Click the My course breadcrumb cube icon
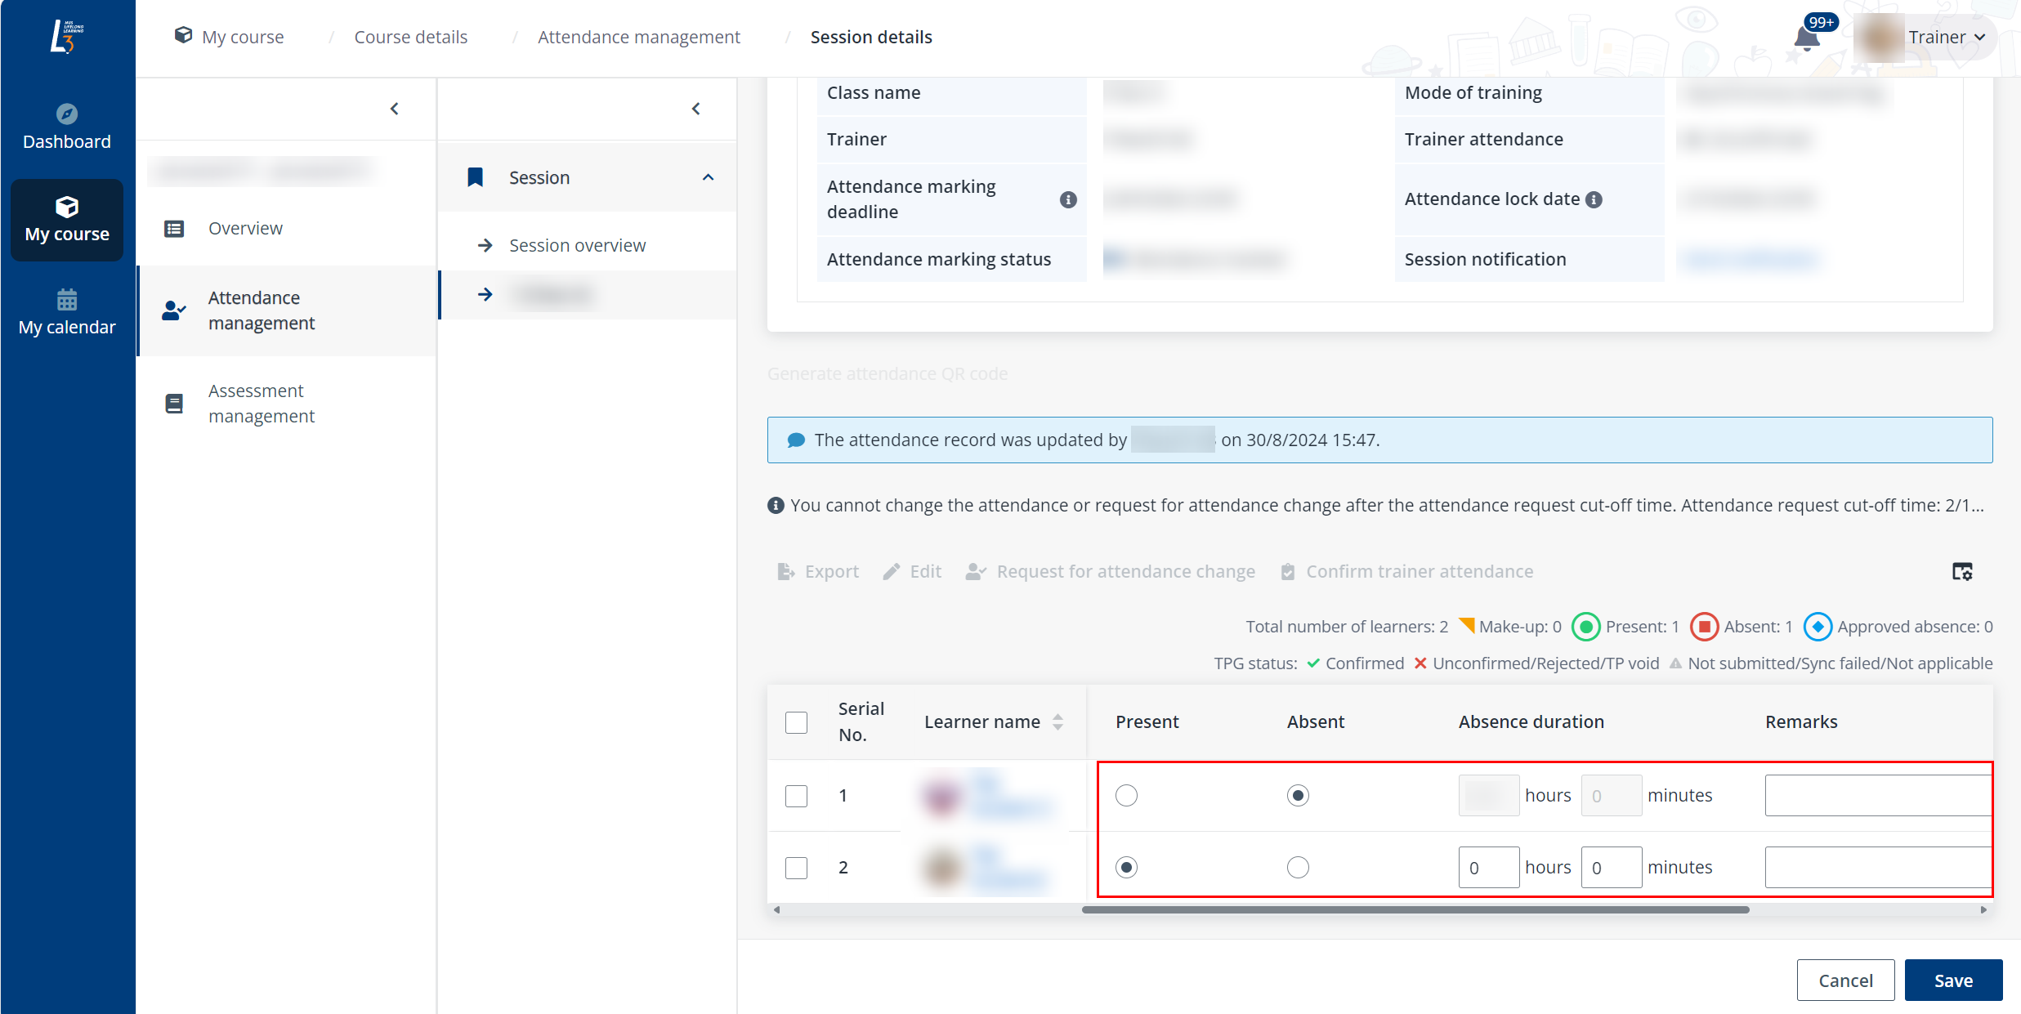This screenshot has width=2021, height=1014. tap(184, 35)
